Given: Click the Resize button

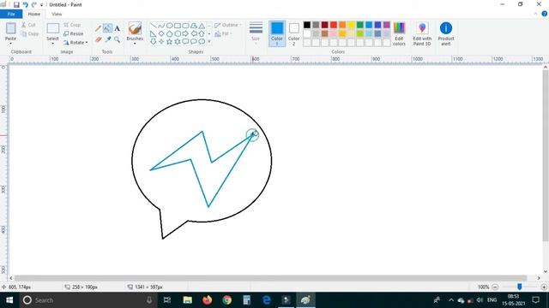Looking at the screenshot, I should click(x=74, y=33).
